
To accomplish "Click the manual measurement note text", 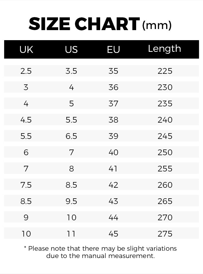I will (x=100, y=252).
